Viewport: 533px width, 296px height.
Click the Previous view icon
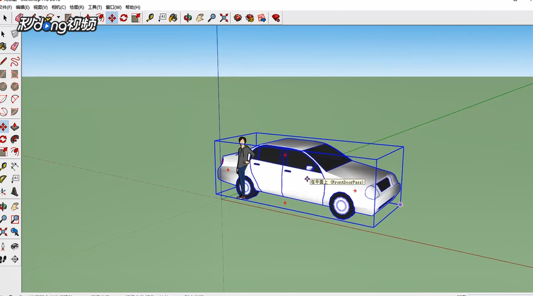pos(14,232)
